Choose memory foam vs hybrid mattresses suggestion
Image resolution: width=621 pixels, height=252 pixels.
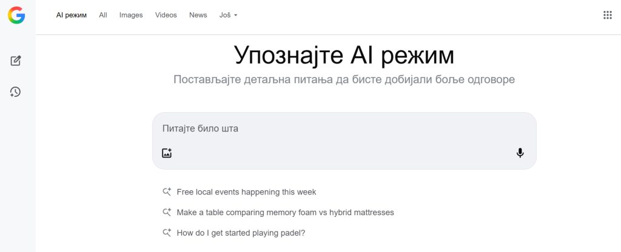click(x=285, y=213)
